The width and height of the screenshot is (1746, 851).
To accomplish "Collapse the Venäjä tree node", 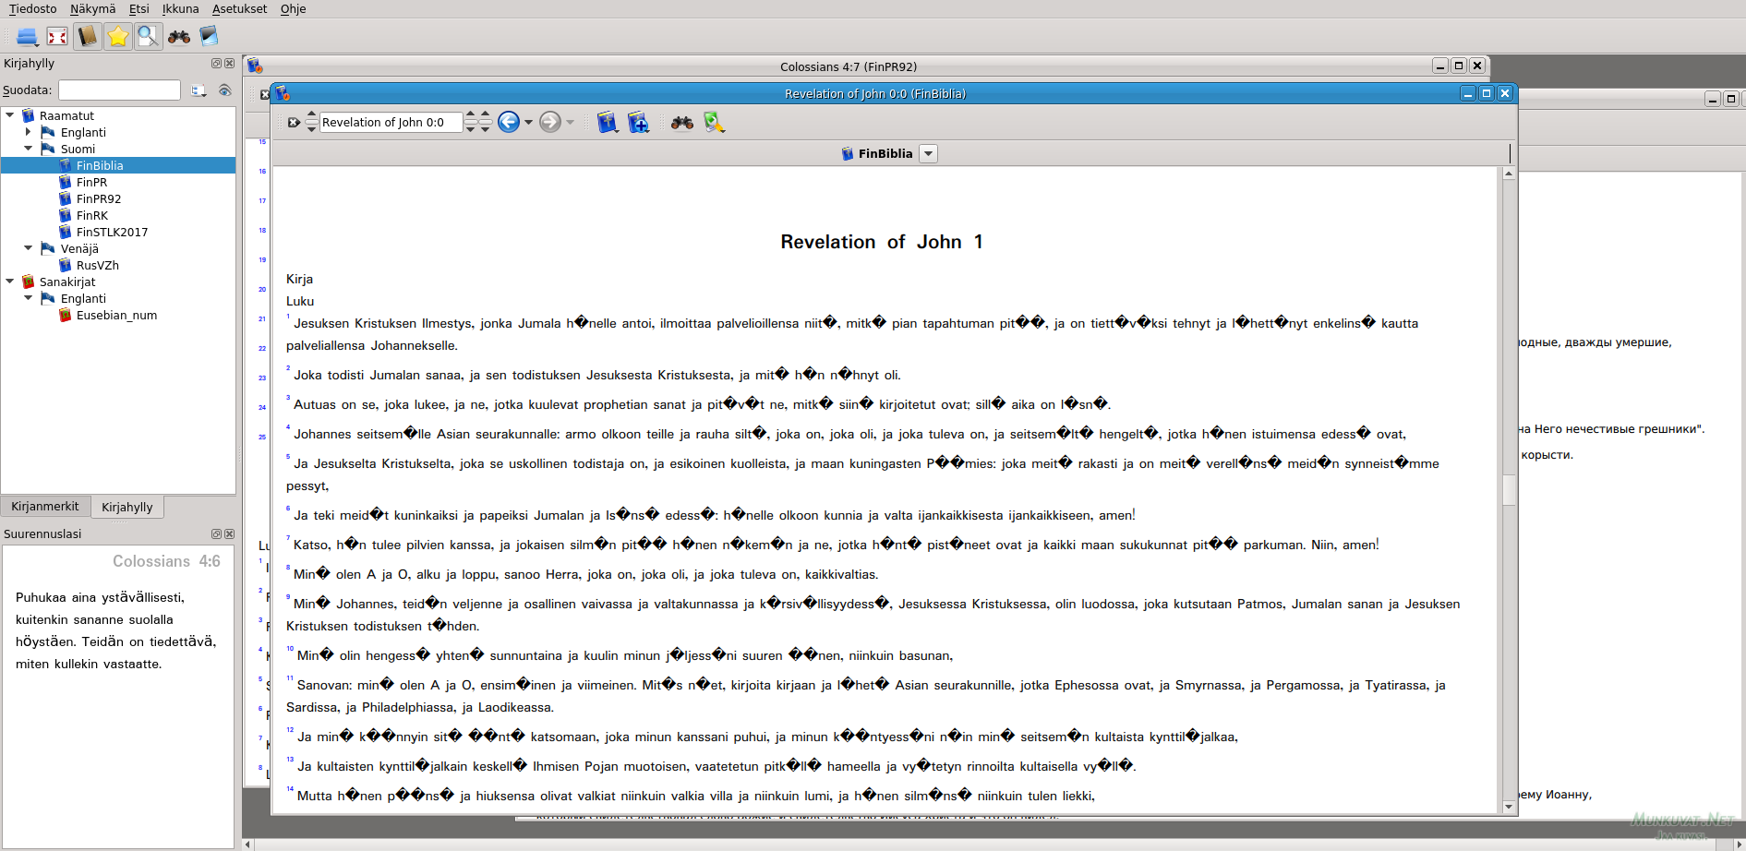I will (29, 248).
